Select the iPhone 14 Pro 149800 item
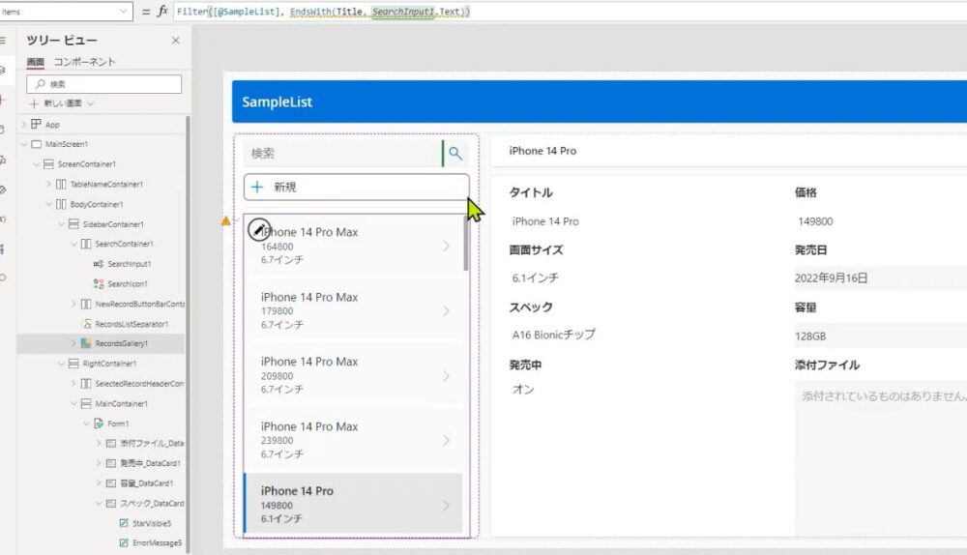 pos(353,503)
